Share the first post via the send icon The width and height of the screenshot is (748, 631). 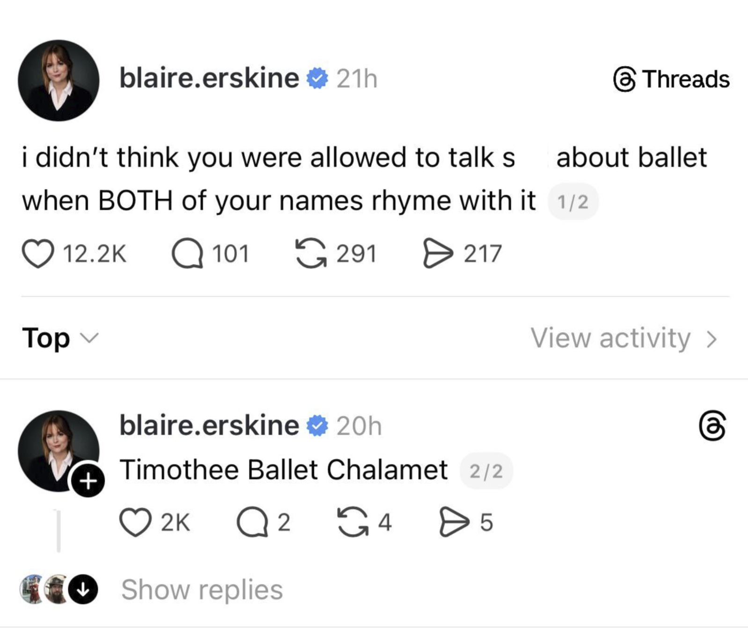coord(438,254)
